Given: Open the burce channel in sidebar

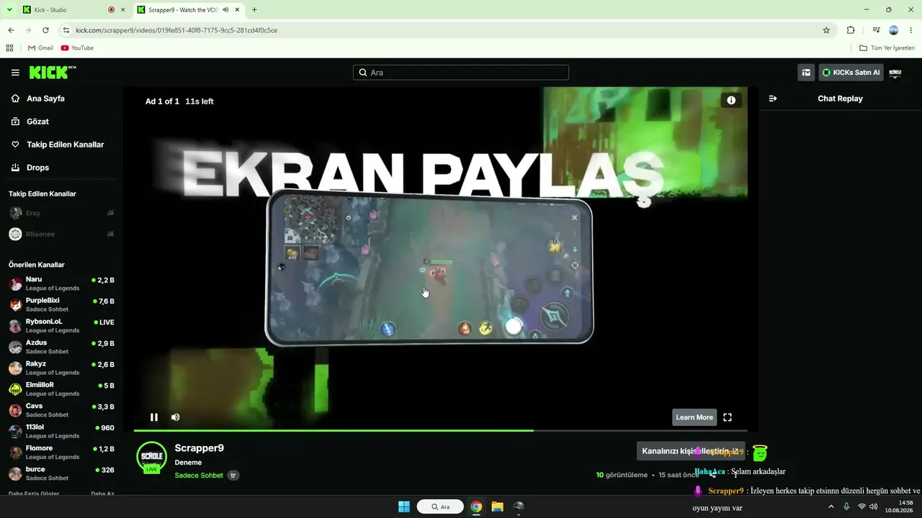Looking at the screenshot, I should tap(61, 473).
